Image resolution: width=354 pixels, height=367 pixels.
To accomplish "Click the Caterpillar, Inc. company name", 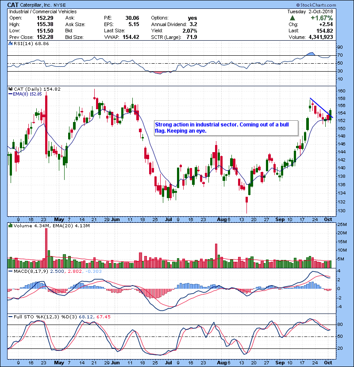I will 36,5.
